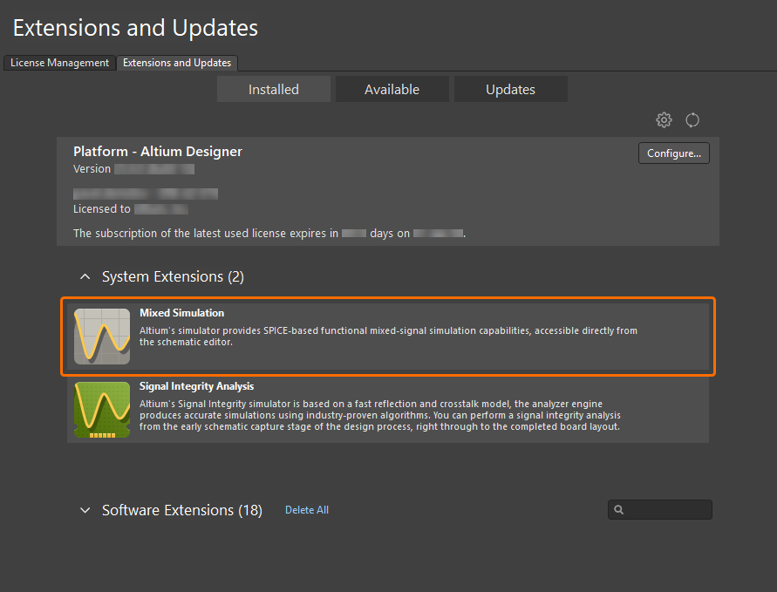Viewport: 777px width, 592px height.
Task: Open the extensions settings gear icon
Action: [664, 120]
